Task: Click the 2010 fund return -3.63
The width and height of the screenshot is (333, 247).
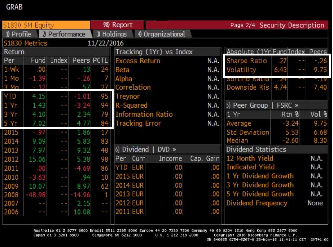Action: pyautogui.click(x=38, y=177)
